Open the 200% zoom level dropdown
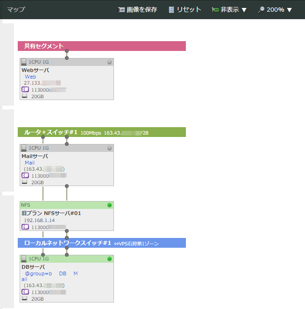305x309 pixels. [x=275, y=10]
